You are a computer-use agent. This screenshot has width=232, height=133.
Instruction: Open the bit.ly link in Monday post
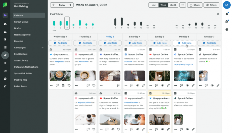point(184,64)
